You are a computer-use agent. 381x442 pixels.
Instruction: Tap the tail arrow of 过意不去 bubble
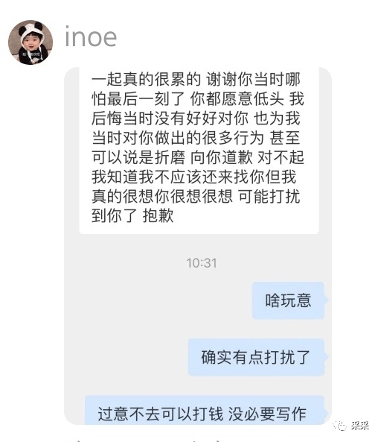click(x=327, y=413)
